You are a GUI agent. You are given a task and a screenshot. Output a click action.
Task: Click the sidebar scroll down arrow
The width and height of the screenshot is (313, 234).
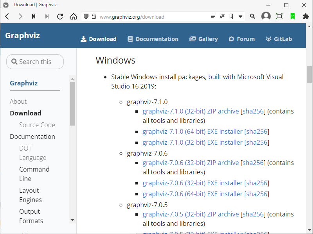tap(72, 220)
